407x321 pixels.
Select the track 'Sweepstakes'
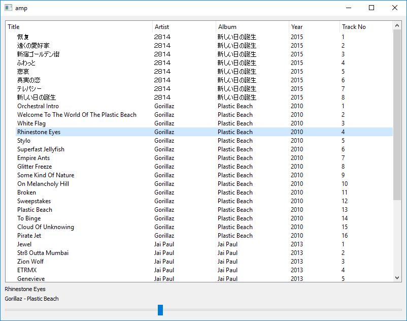click(x=33, y=201)
